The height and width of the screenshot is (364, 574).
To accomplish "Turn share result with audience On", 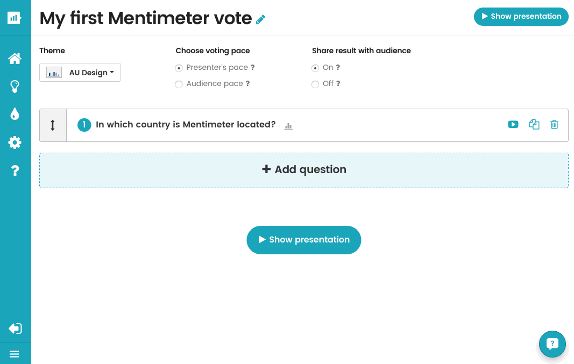I will [315, 68].
